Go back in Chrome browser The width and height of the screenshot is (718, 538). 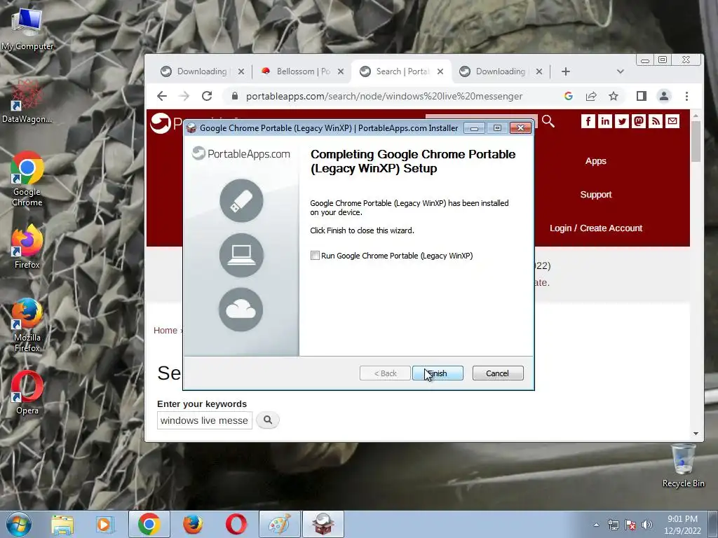[x=162, y=96]
